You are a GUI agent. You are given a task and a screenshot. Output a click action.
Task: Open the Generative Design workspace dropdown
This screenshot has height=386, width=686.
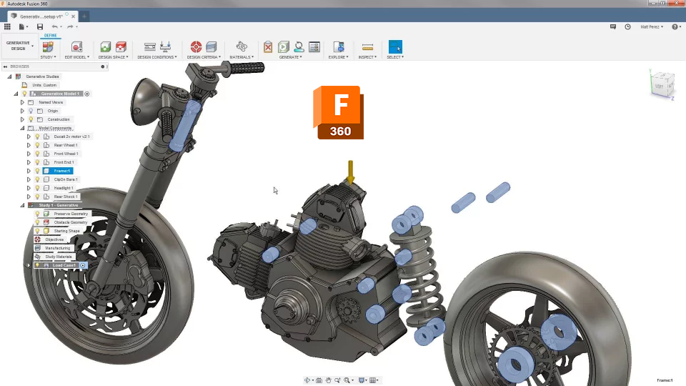point(19,46)
